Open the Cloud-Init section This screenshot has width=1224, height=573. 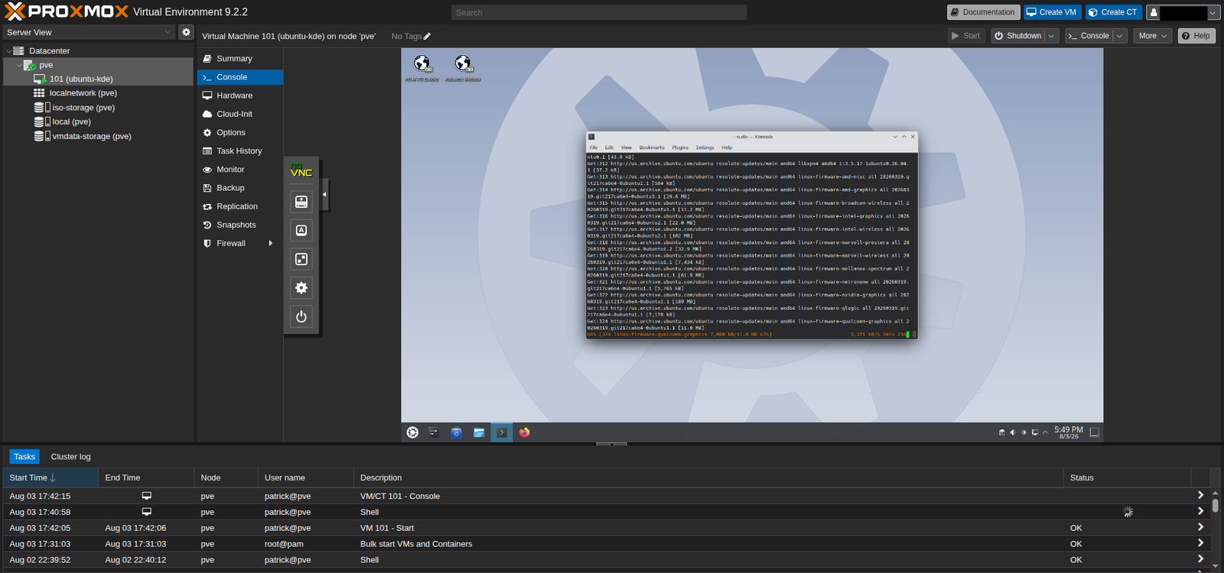pyautogui.click(x=240, y=114)
